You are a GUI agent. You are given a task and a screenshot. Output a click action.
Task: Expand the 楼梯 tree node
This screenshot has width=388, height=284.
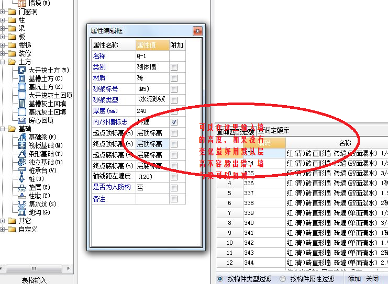click(2, 45)
